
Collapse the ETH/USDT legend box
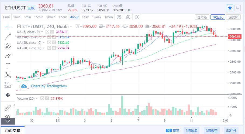click(19, 26)
